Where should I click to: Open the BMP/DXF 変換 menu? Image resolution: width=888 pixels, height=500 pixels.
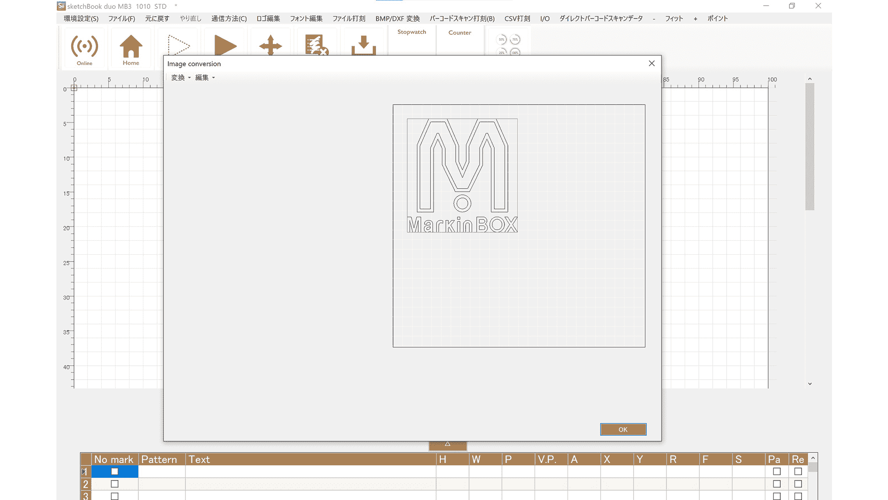398,19
